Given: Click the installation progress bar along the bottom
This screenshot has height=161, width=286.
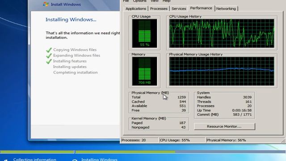Looking at the screenshot, I should pos(143,152).
